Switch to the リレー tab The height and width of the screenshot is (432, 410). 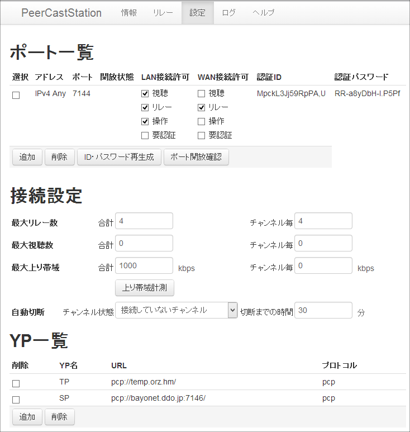coord(163,13)
